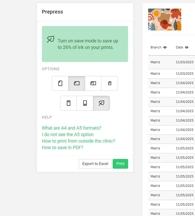Click the floral logo image thumbnail
This screenshot has height=216, width=195.
(x=165, y=20)
